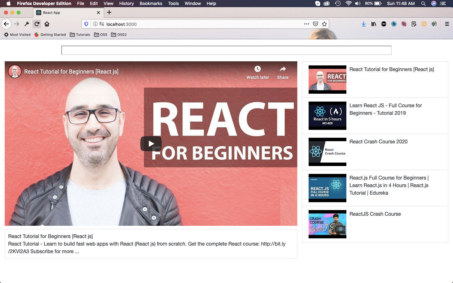Open the video title link in the player
Screen dimensions: 453x283
[x=71, y=72]
